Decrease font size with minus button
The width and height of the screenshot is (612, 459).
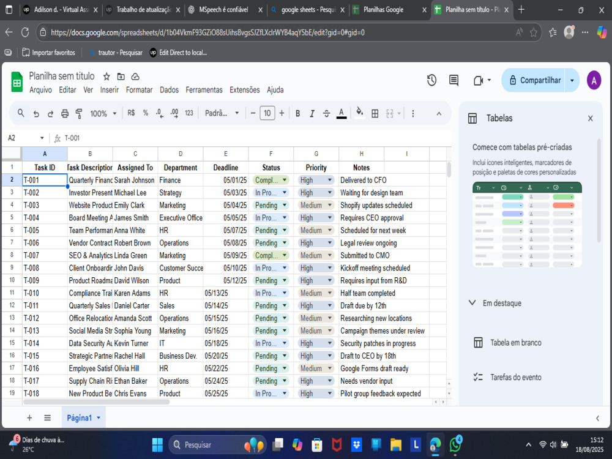253,114
